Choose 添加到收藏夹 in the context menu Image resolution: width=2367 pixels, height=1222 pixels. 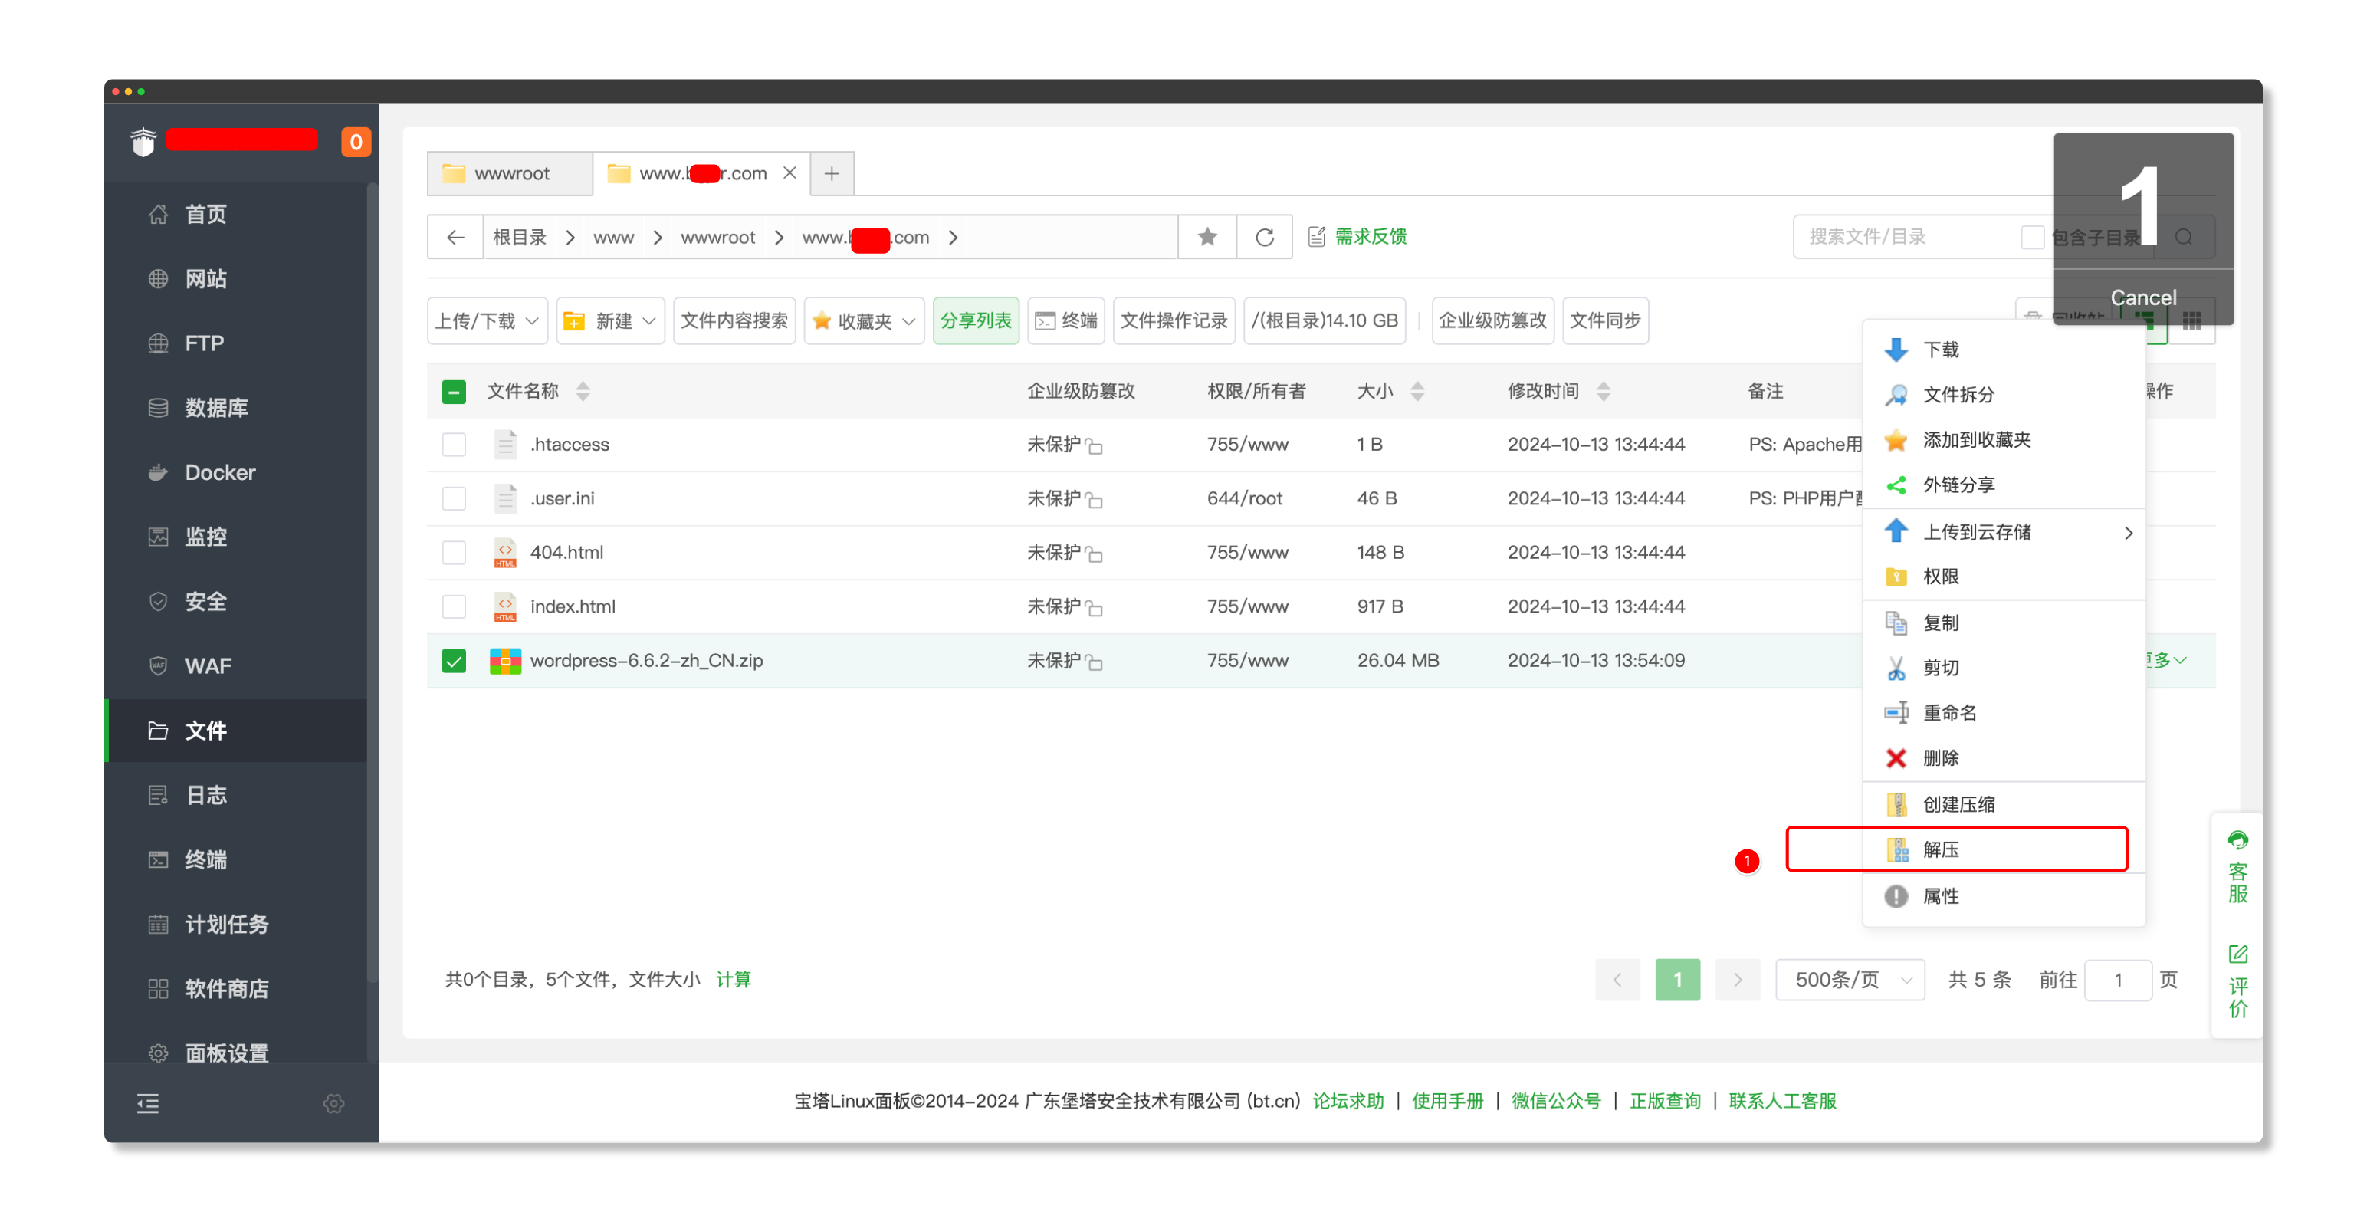[2003, 440]
